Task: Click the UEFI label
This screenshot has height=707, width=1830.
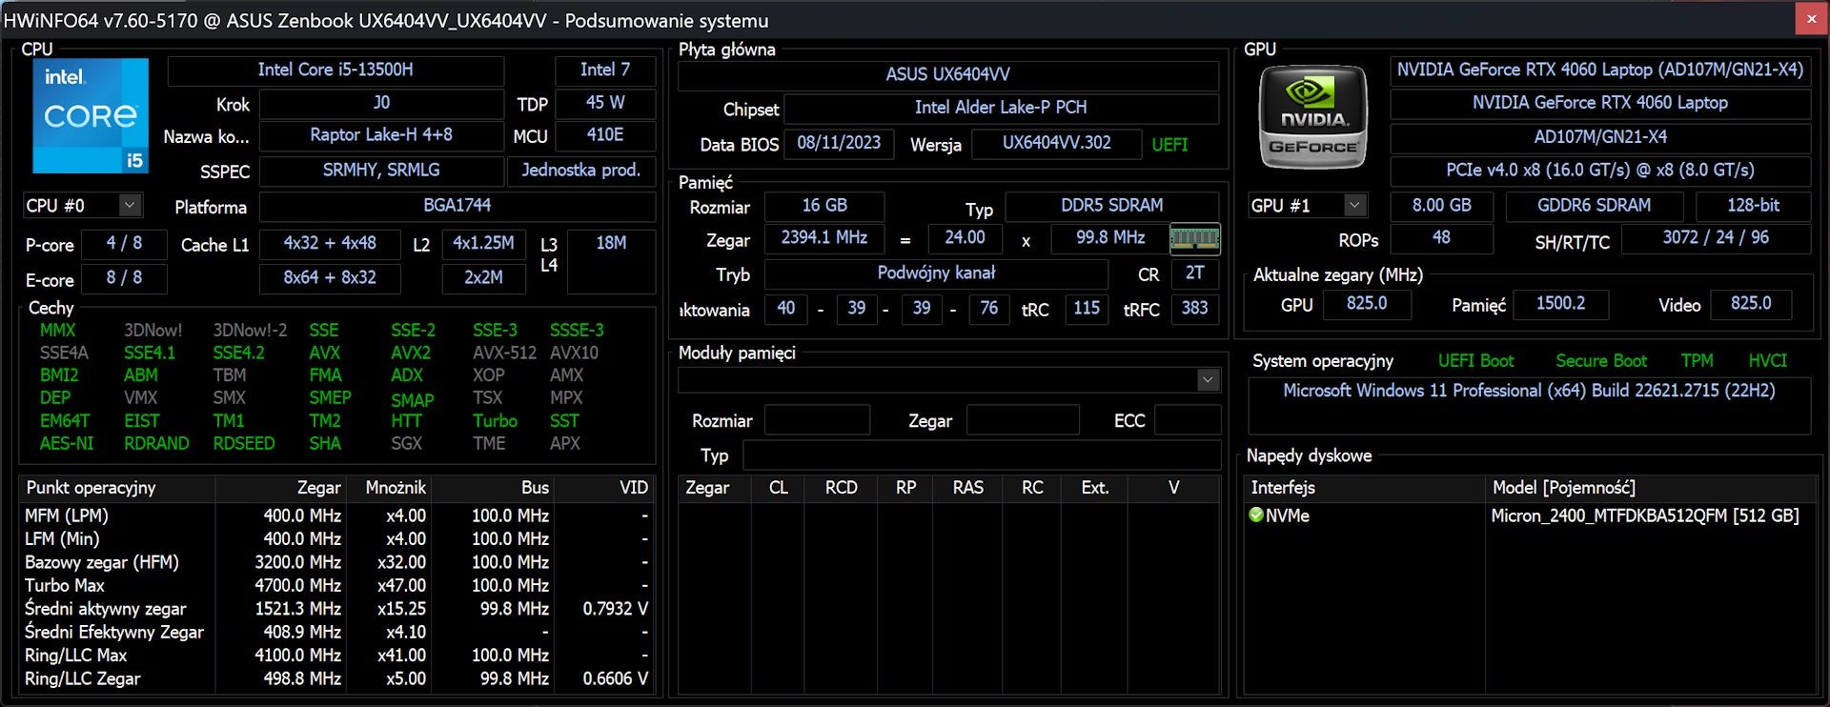Action: pos(1169,145)
